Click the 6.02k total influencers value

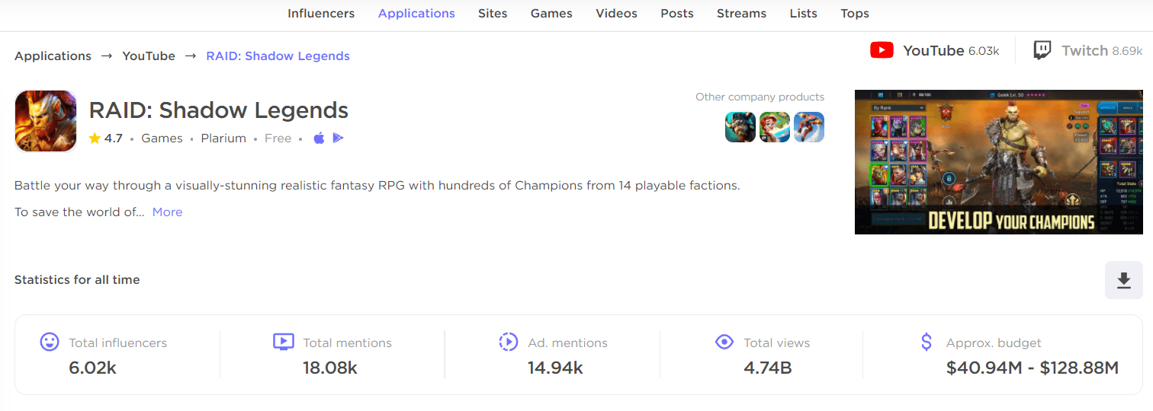click(x=92, y=368)
